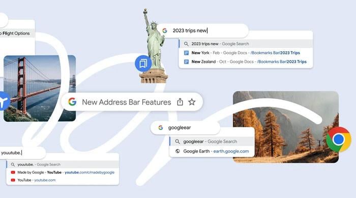Viewport: 356px width, 198px height.
Task: Choose the 'googleear - Google Search' suggestion
Action: coord(212,141)
